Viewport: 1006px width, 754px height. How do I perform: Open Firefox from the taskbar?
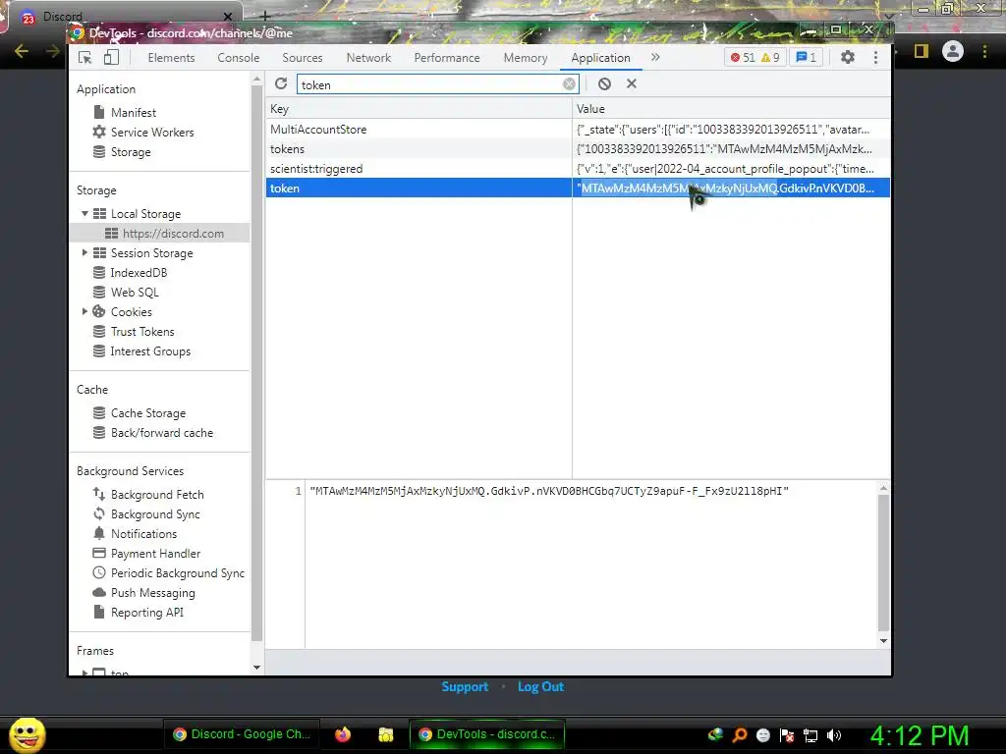click(x=343, y=734)
